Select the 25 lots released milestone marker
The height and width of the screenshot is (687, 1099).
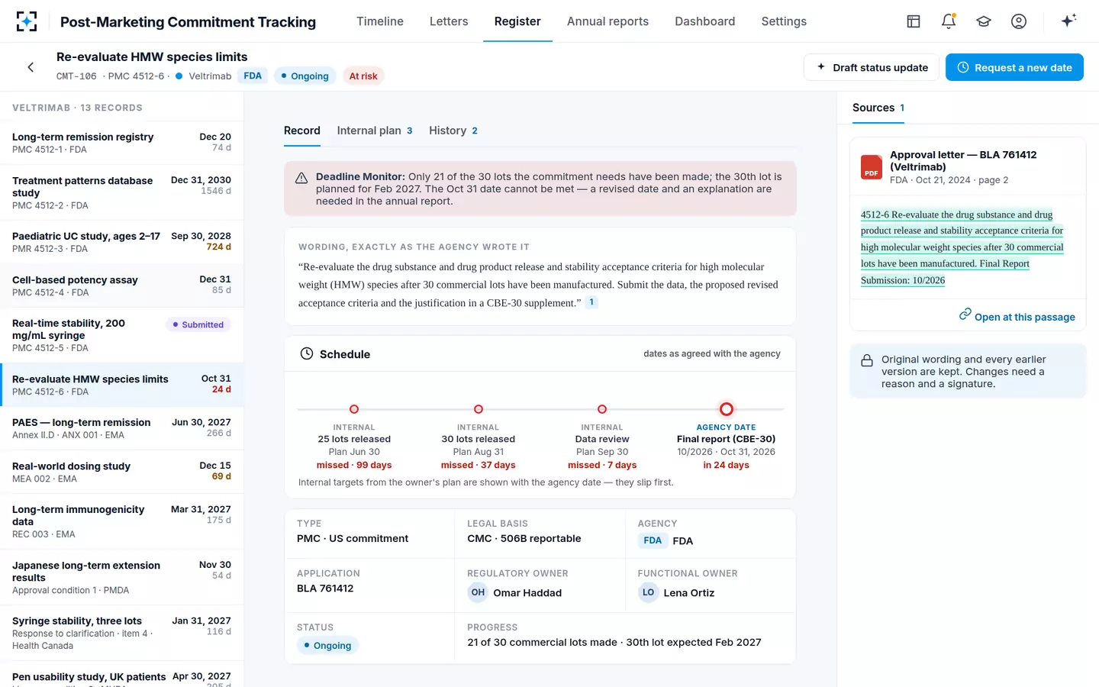(x=354, y=409)
